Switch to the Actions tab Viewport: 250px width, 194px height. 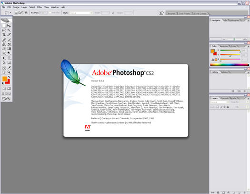click(x=224, y=72)
